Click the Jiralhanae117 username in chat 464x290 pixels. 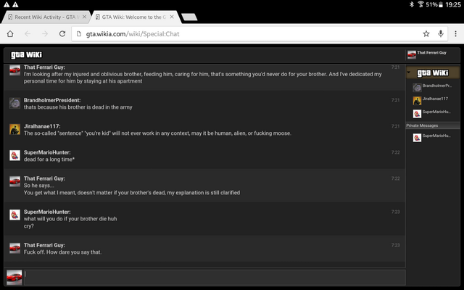pos(42,126)
